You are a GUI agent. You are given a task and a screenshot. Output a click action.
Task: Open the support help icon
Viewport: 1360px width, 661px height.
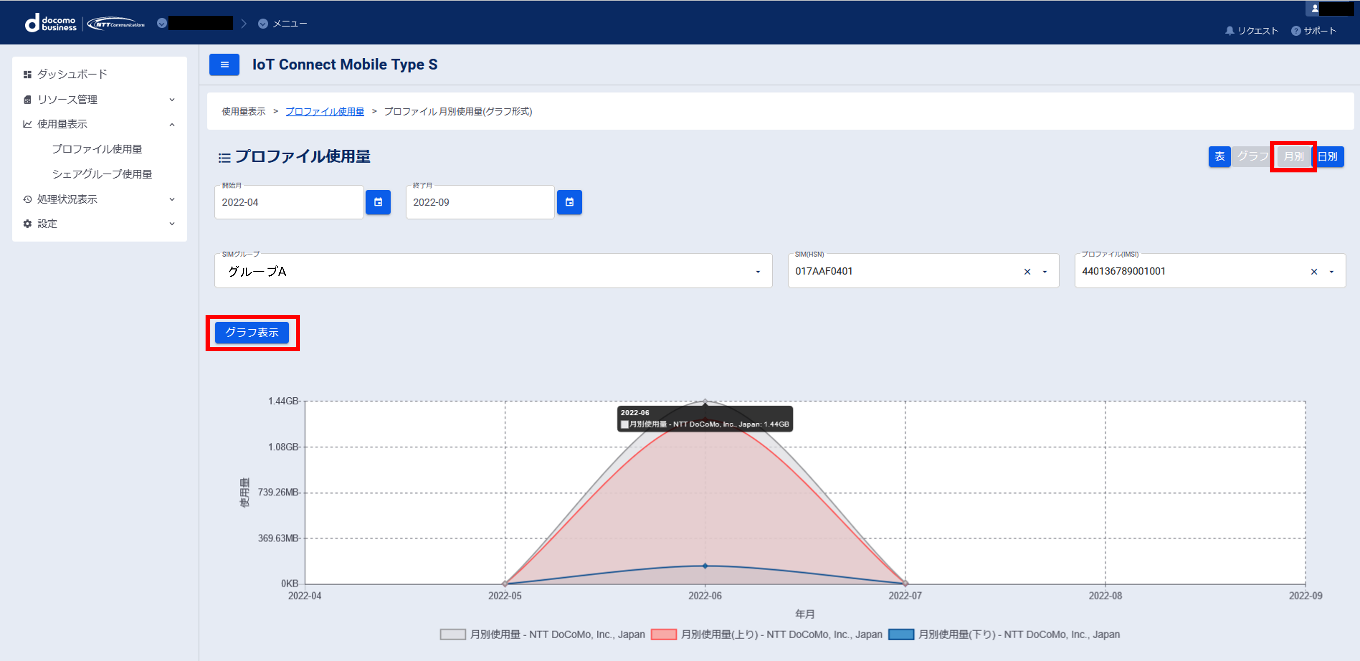[1296, 31]
